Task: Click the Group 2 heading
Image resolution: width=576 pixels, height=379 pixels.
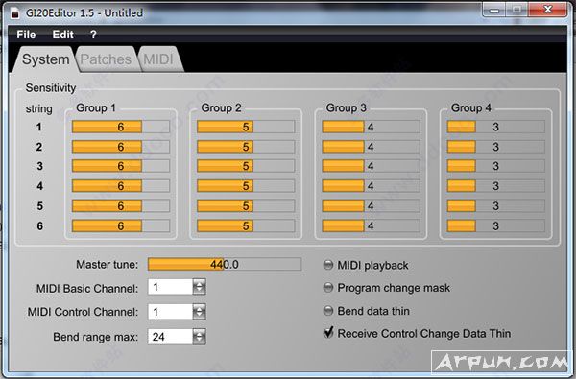Action: 221,108
